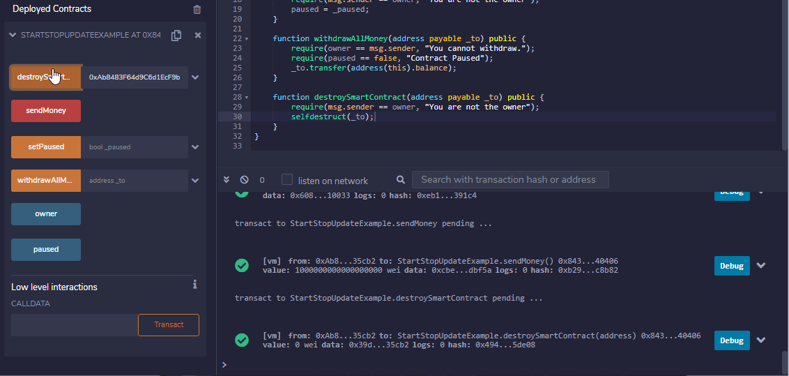Remove the StartStopUpdateExample contract instance
Image resolution: width=789 pixels, height=376 pixels.
[198, 36]
